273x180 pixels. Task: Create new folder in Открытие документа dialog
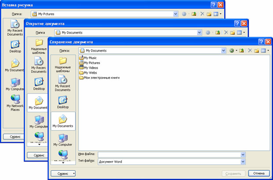pyautogui.click(x=233, y=33)
